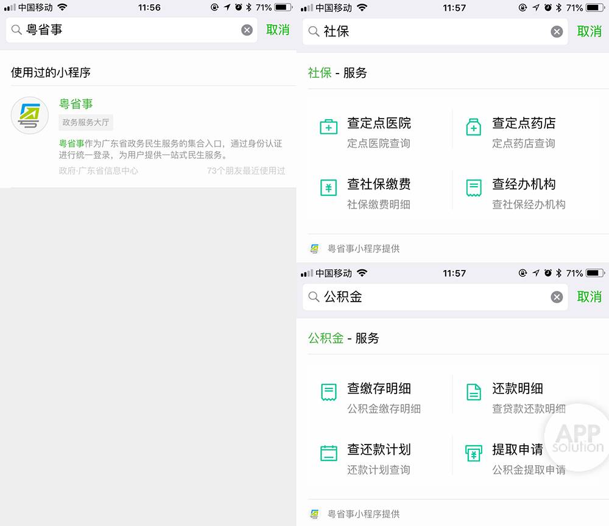609x526 pixels.
Task: Focus the 公积金 search input field
Action: pos(435,297)
